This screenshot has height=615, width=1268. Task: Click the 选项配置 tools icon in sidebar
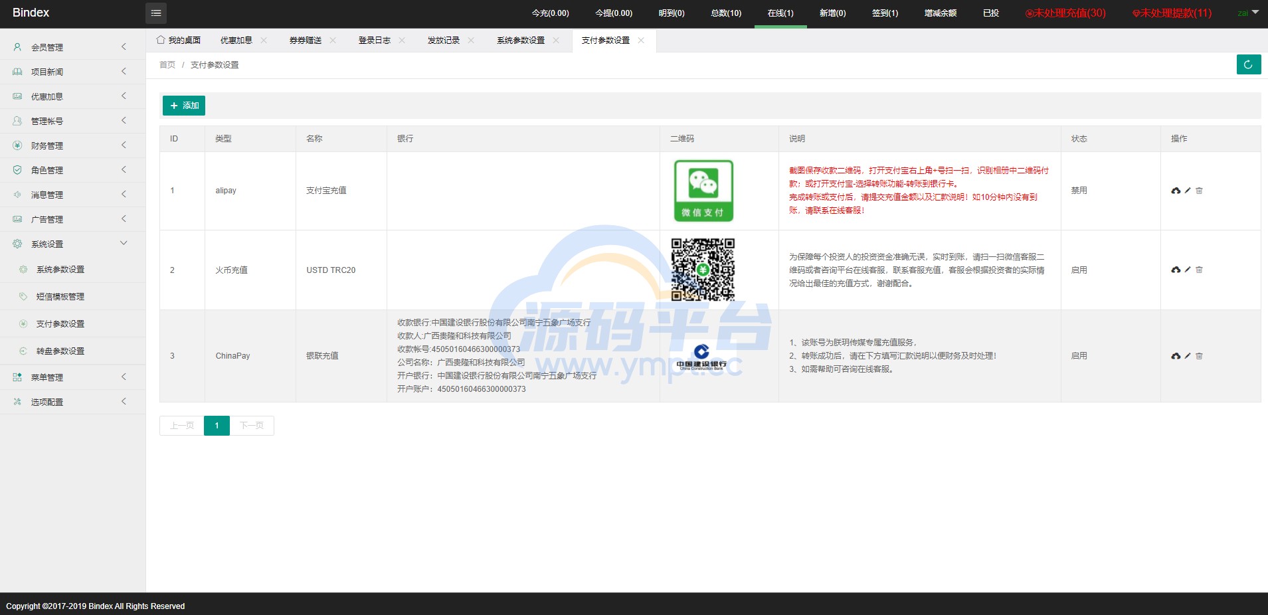click(x=17, y=402)
